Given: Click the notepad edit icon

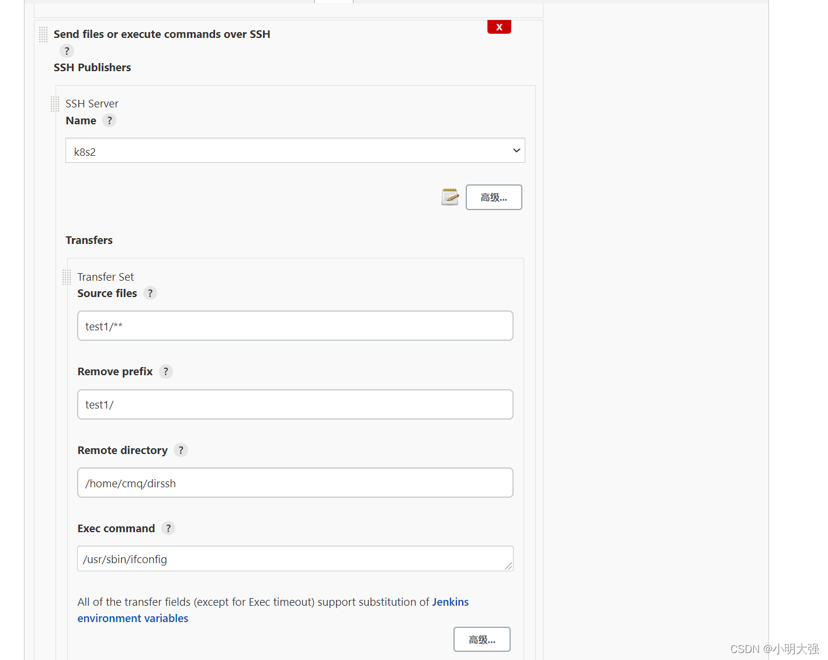Looking at the screenshot, I should [x=450, y=197].
